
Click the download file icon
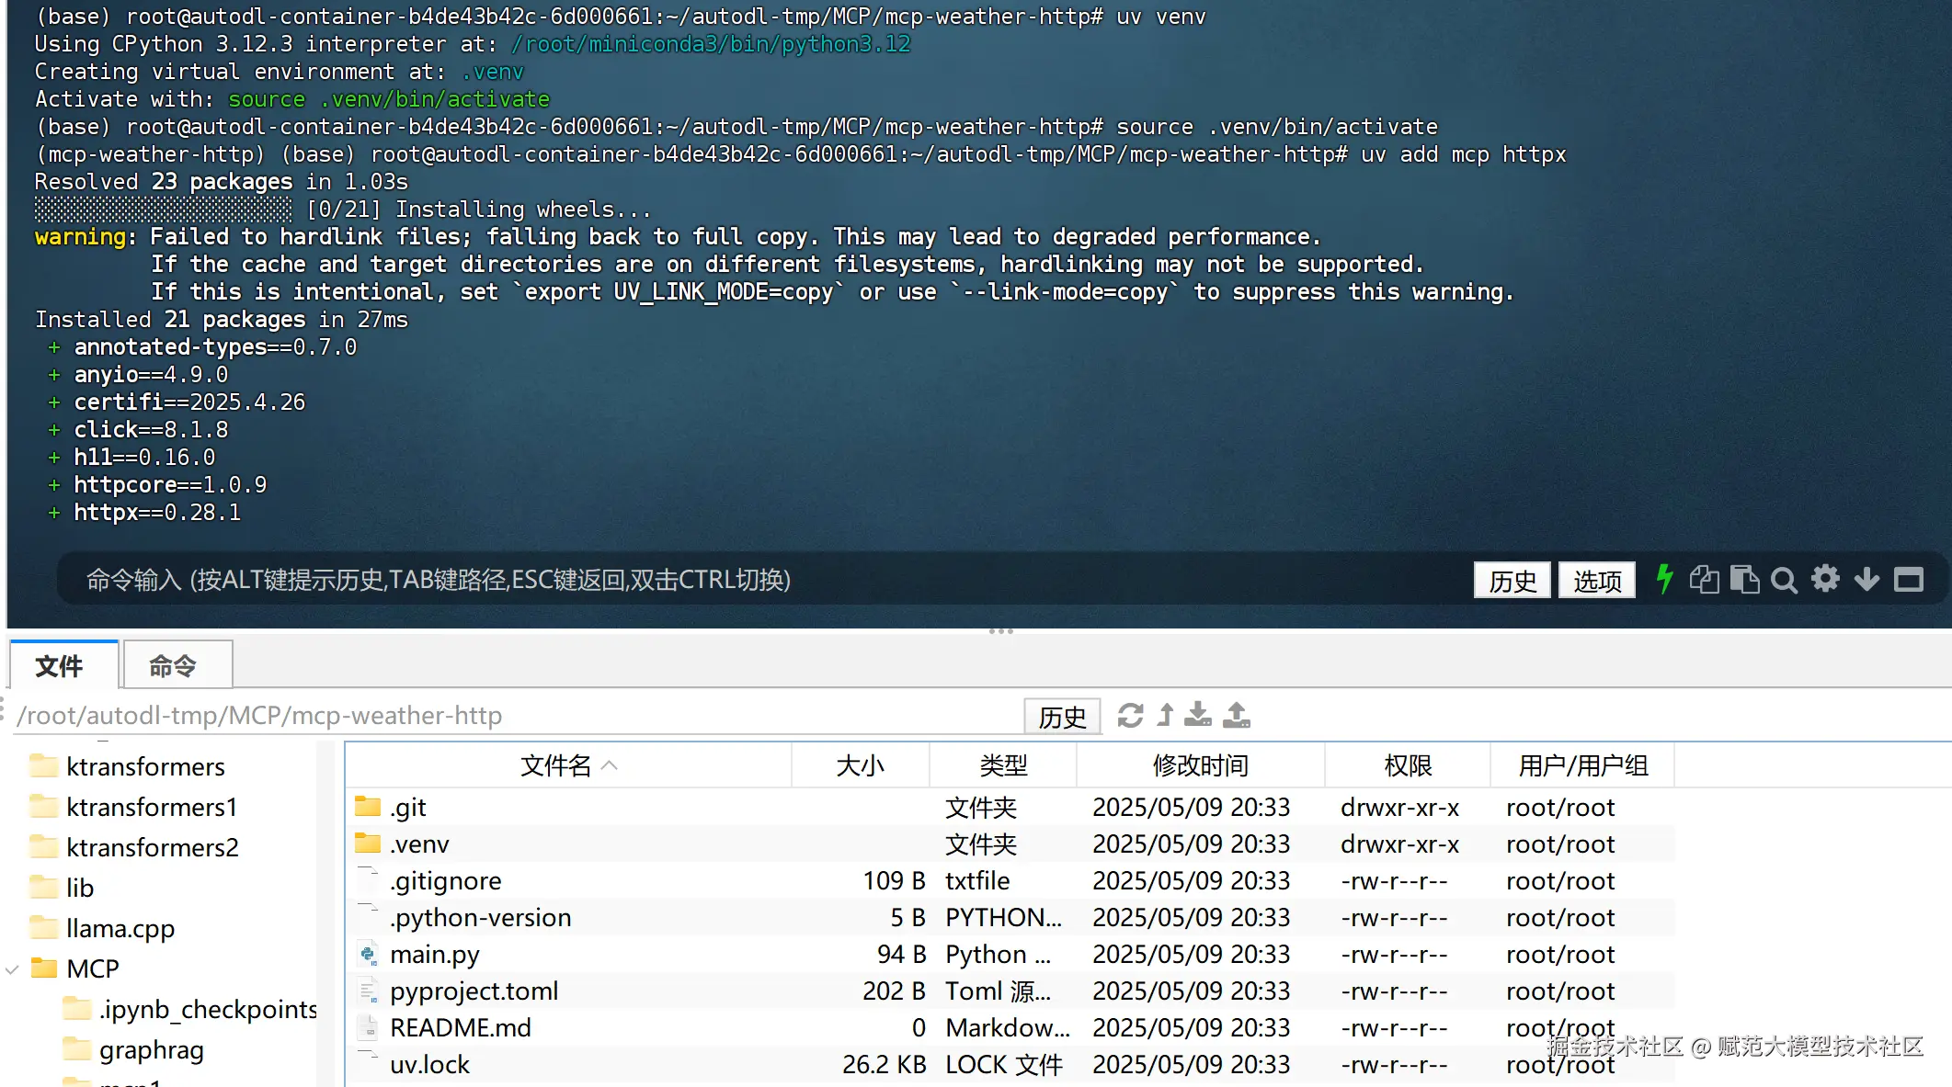[1198, 715]
